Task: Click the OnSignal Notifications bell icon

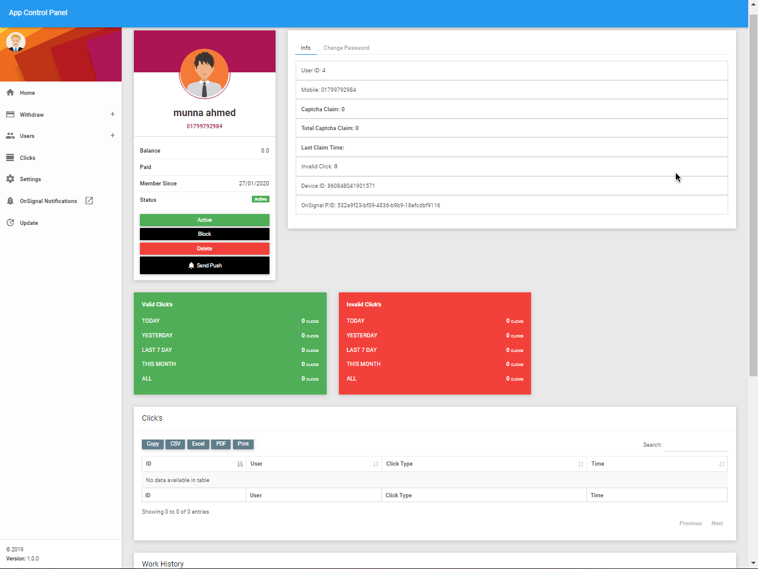Action: click(10, 201)
